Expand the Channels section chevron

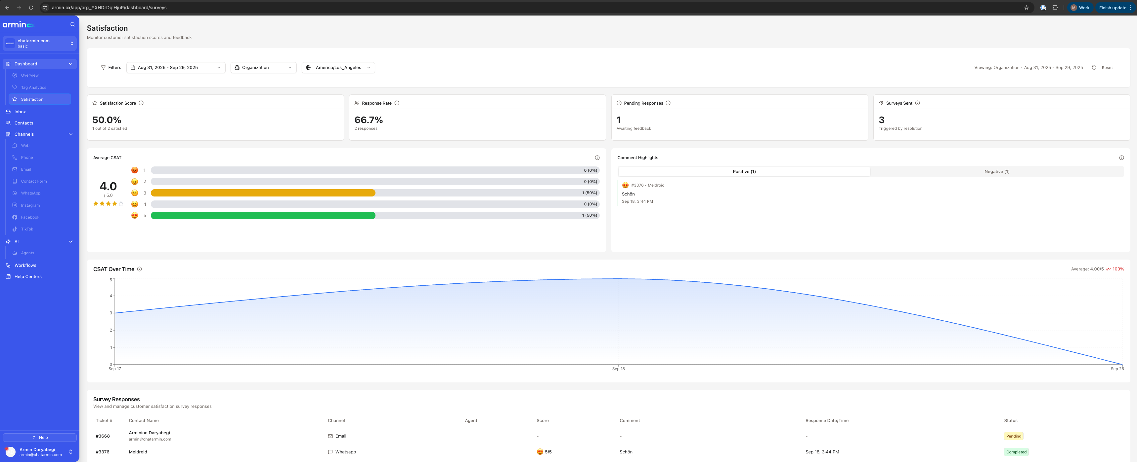point(70,134)
